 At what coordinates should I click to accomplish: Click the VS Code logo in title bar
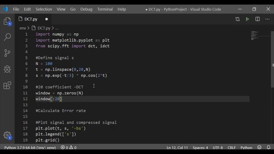tap(5, 9)
